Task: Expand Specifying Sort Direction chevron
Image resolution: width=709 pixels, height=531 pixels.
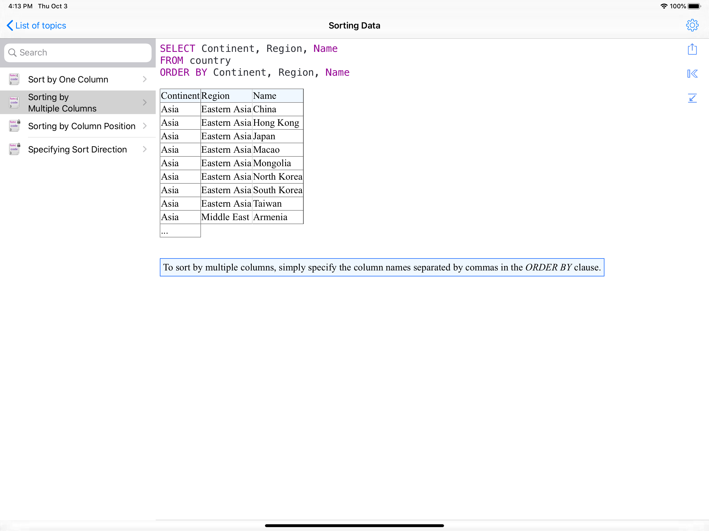Action: 145,149
